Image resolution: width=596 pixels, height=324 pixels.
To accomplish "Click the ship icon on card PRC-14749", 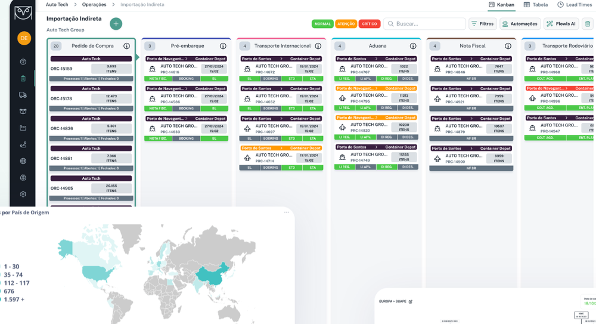I will [x=343, y=158].
